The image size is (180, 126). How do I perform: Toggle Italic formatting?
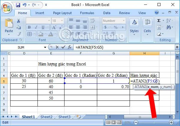point(36,27)
